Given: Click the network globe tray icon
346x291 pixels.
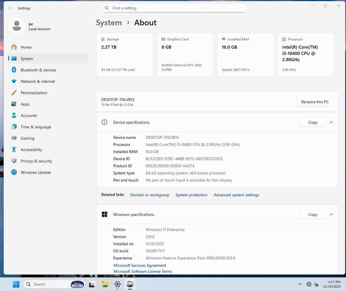Looking at the screenshot, I should tap(309, 284).
